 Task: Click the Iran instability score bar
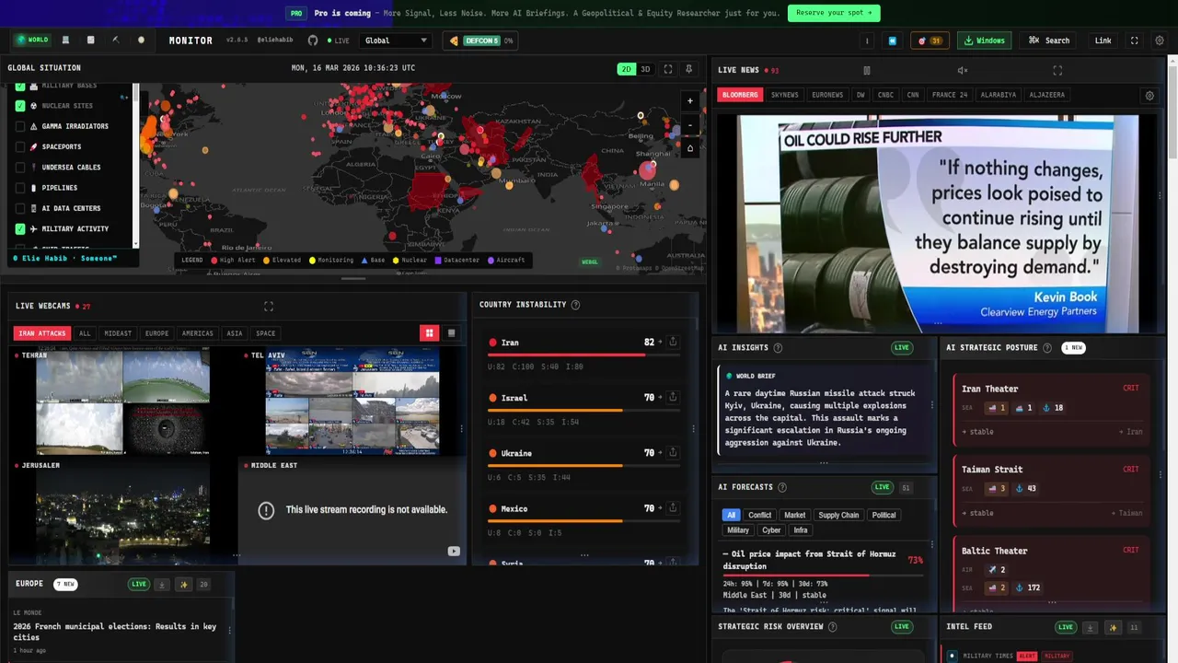pos(584,355)
